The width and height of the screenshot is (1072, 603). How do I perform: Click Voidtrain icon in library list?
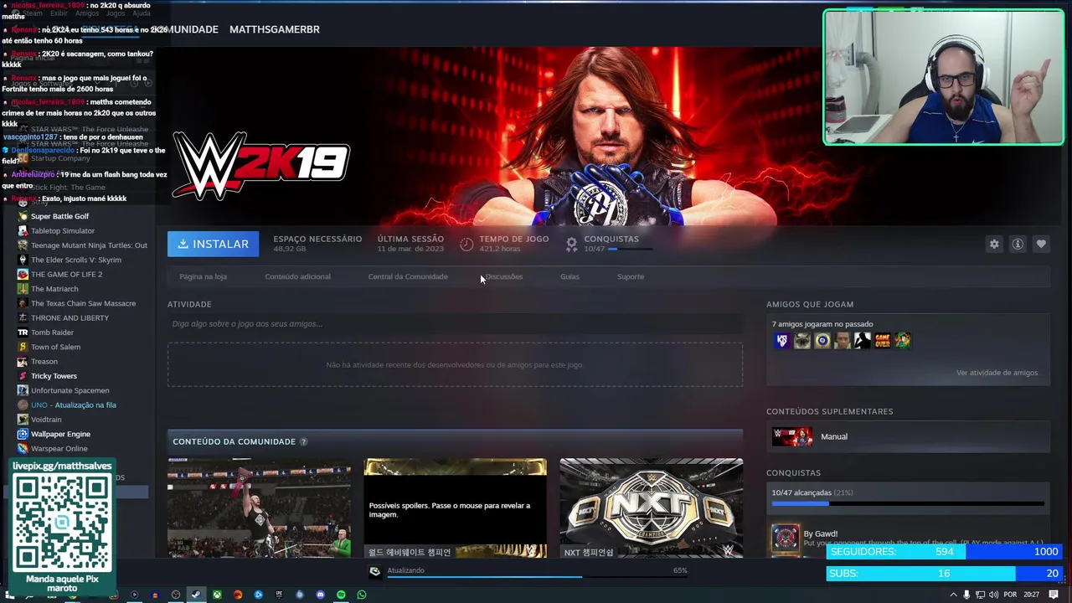pos(23,420)
